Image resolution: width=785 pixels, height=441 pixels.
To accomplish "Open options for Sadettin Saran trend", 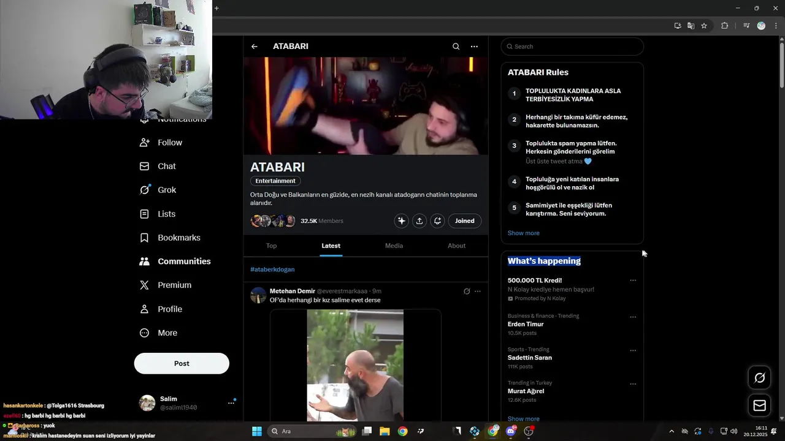I will coord(633,351).
